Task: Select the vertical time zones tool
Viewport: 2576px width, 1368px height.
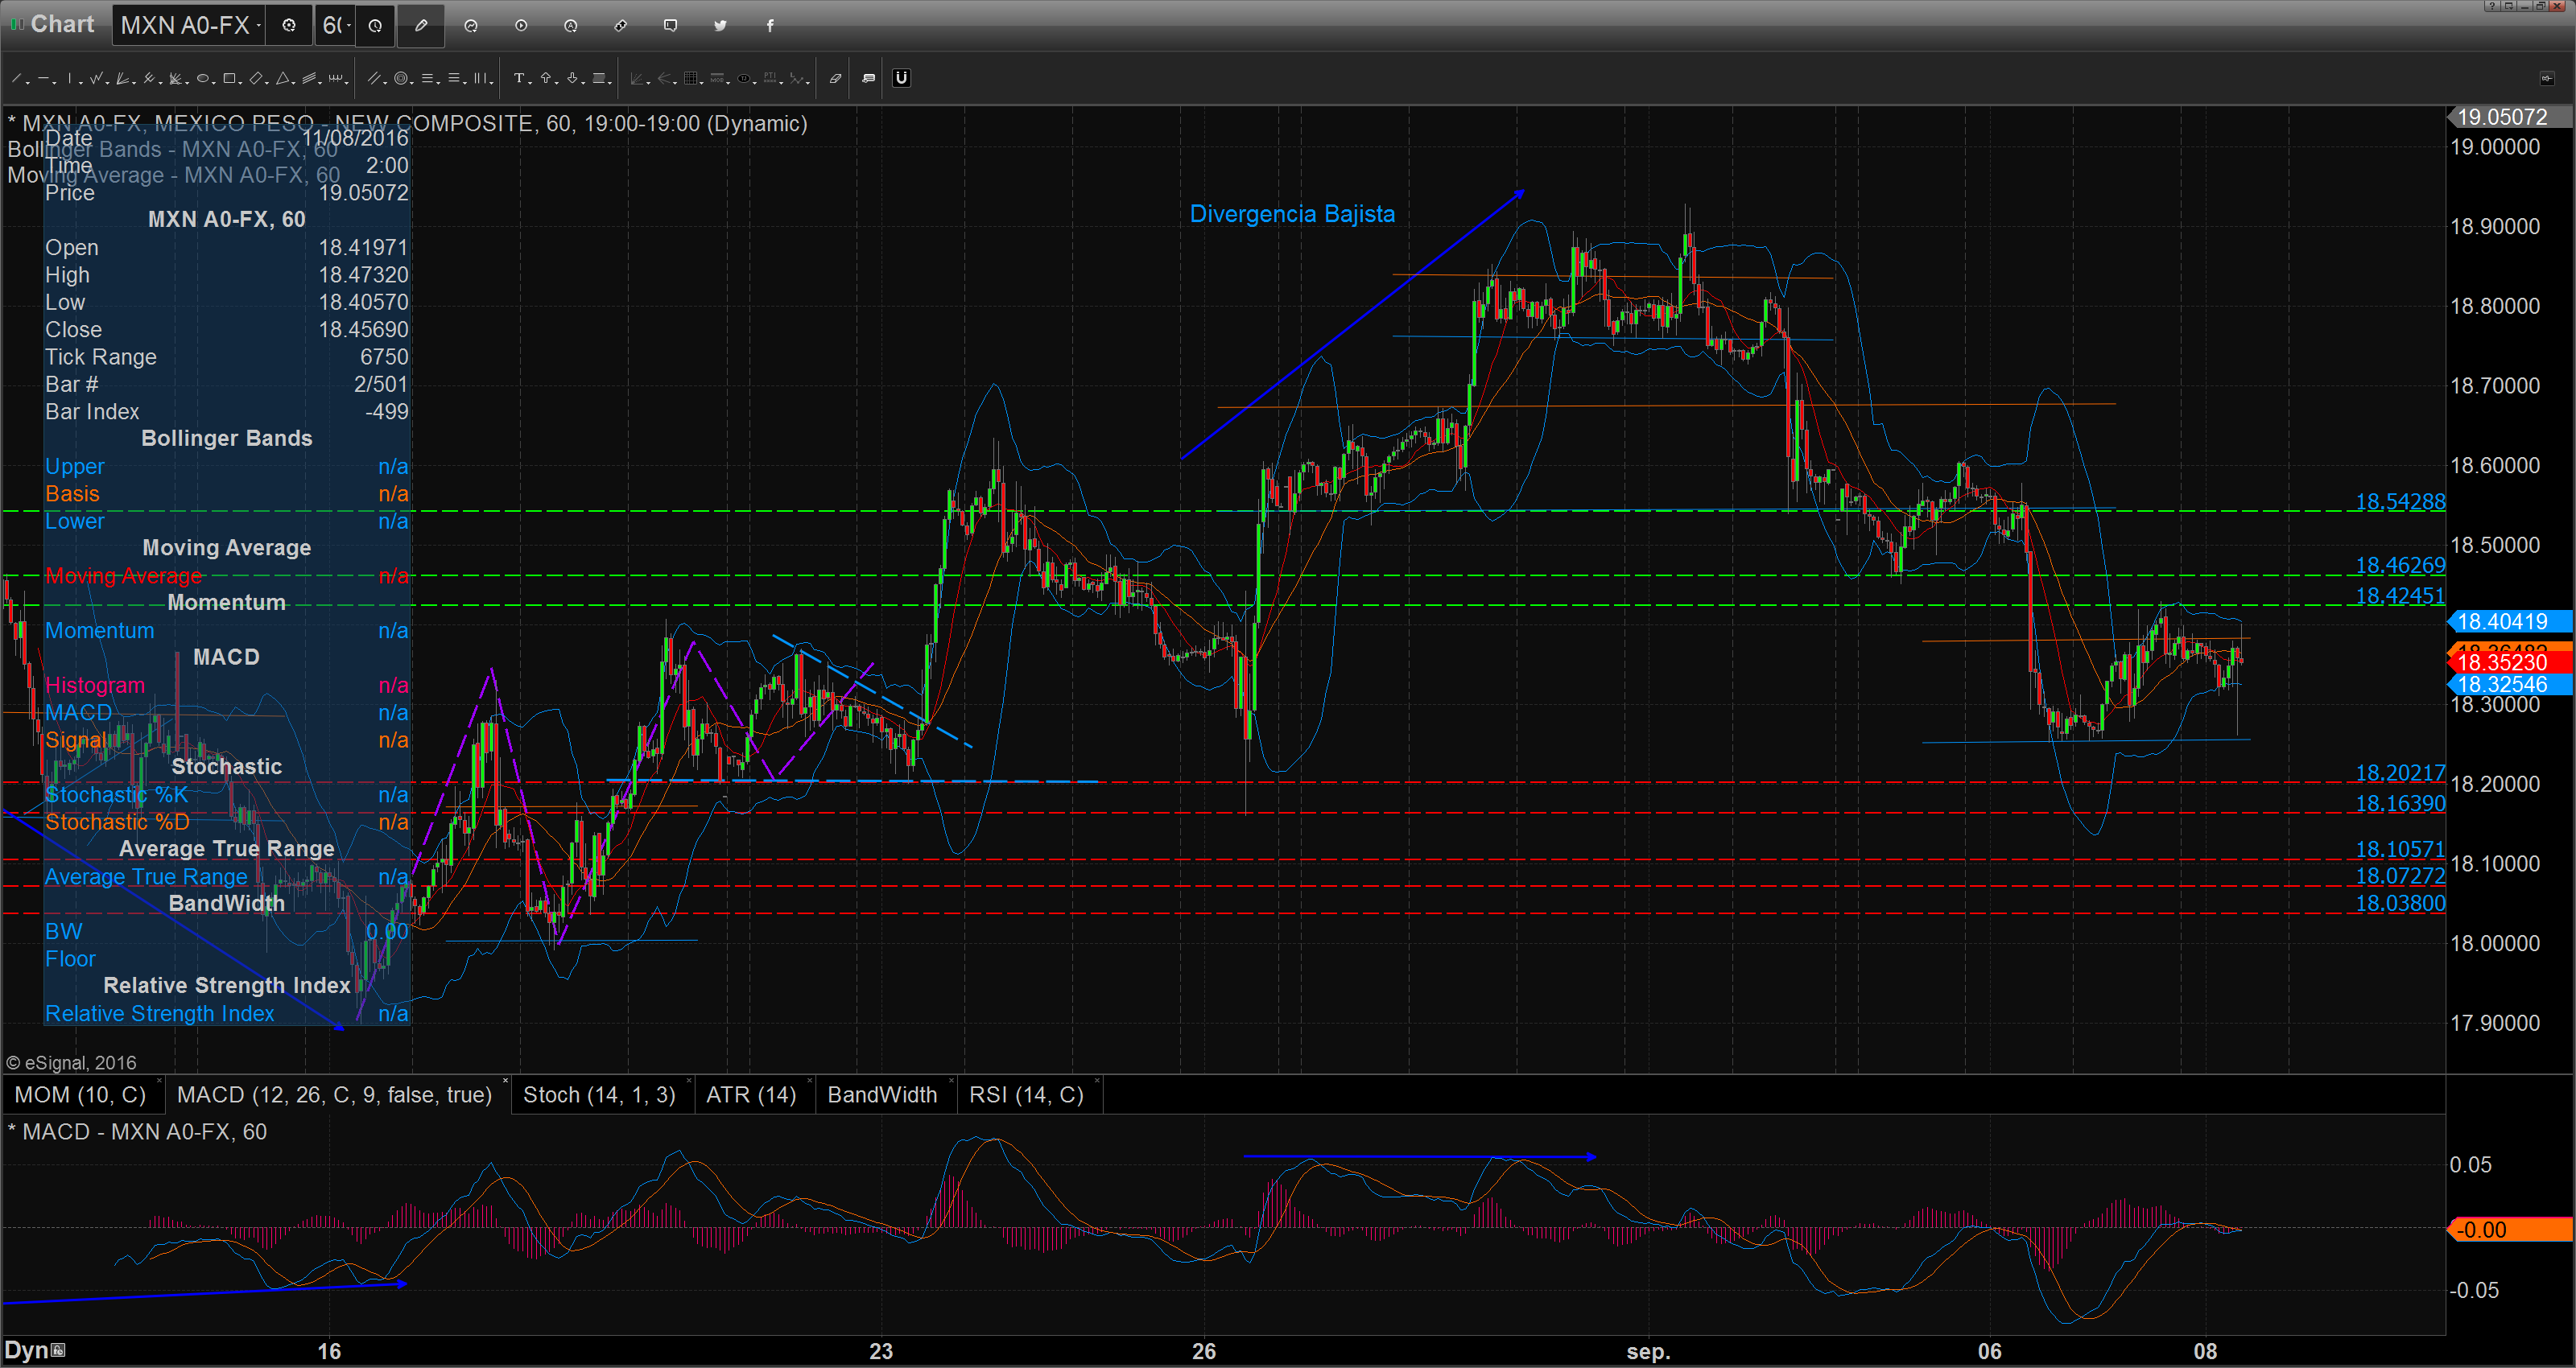Action: (480, 78)
